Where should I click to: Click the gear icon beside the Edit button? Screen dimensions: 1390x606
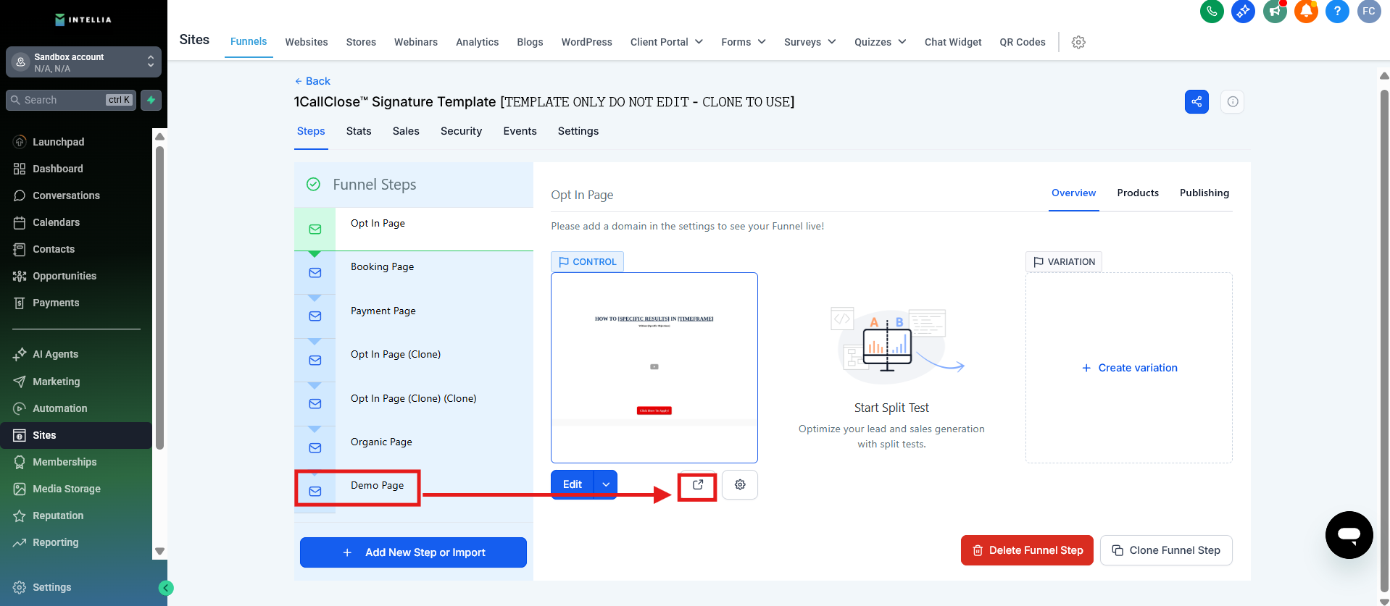tap(740, 485)
